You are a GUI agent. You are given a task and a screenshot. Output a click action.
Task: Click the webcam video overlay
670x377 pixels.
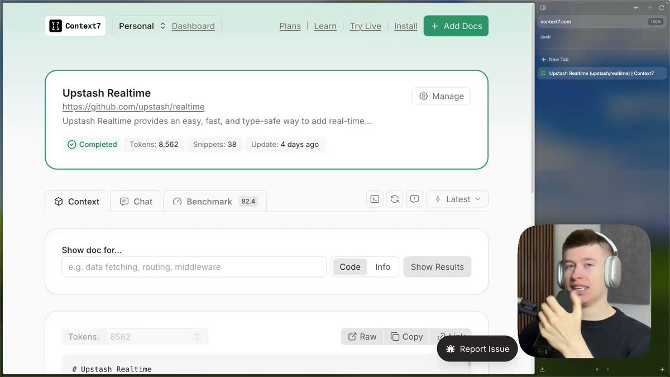point(584,291)
